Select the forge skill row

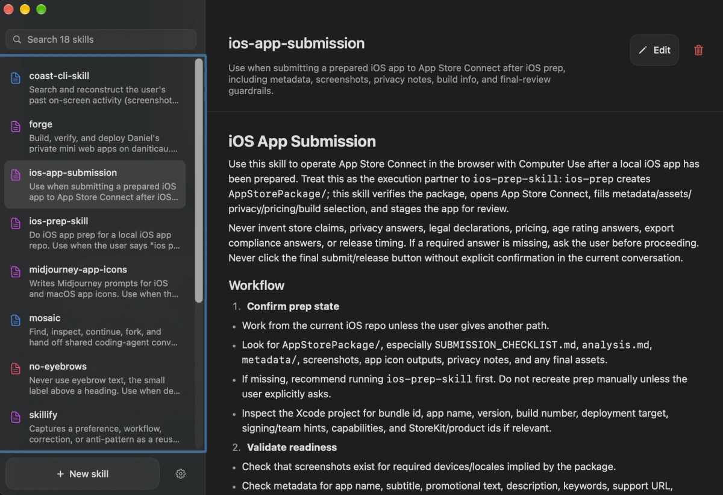pos(95,136)
